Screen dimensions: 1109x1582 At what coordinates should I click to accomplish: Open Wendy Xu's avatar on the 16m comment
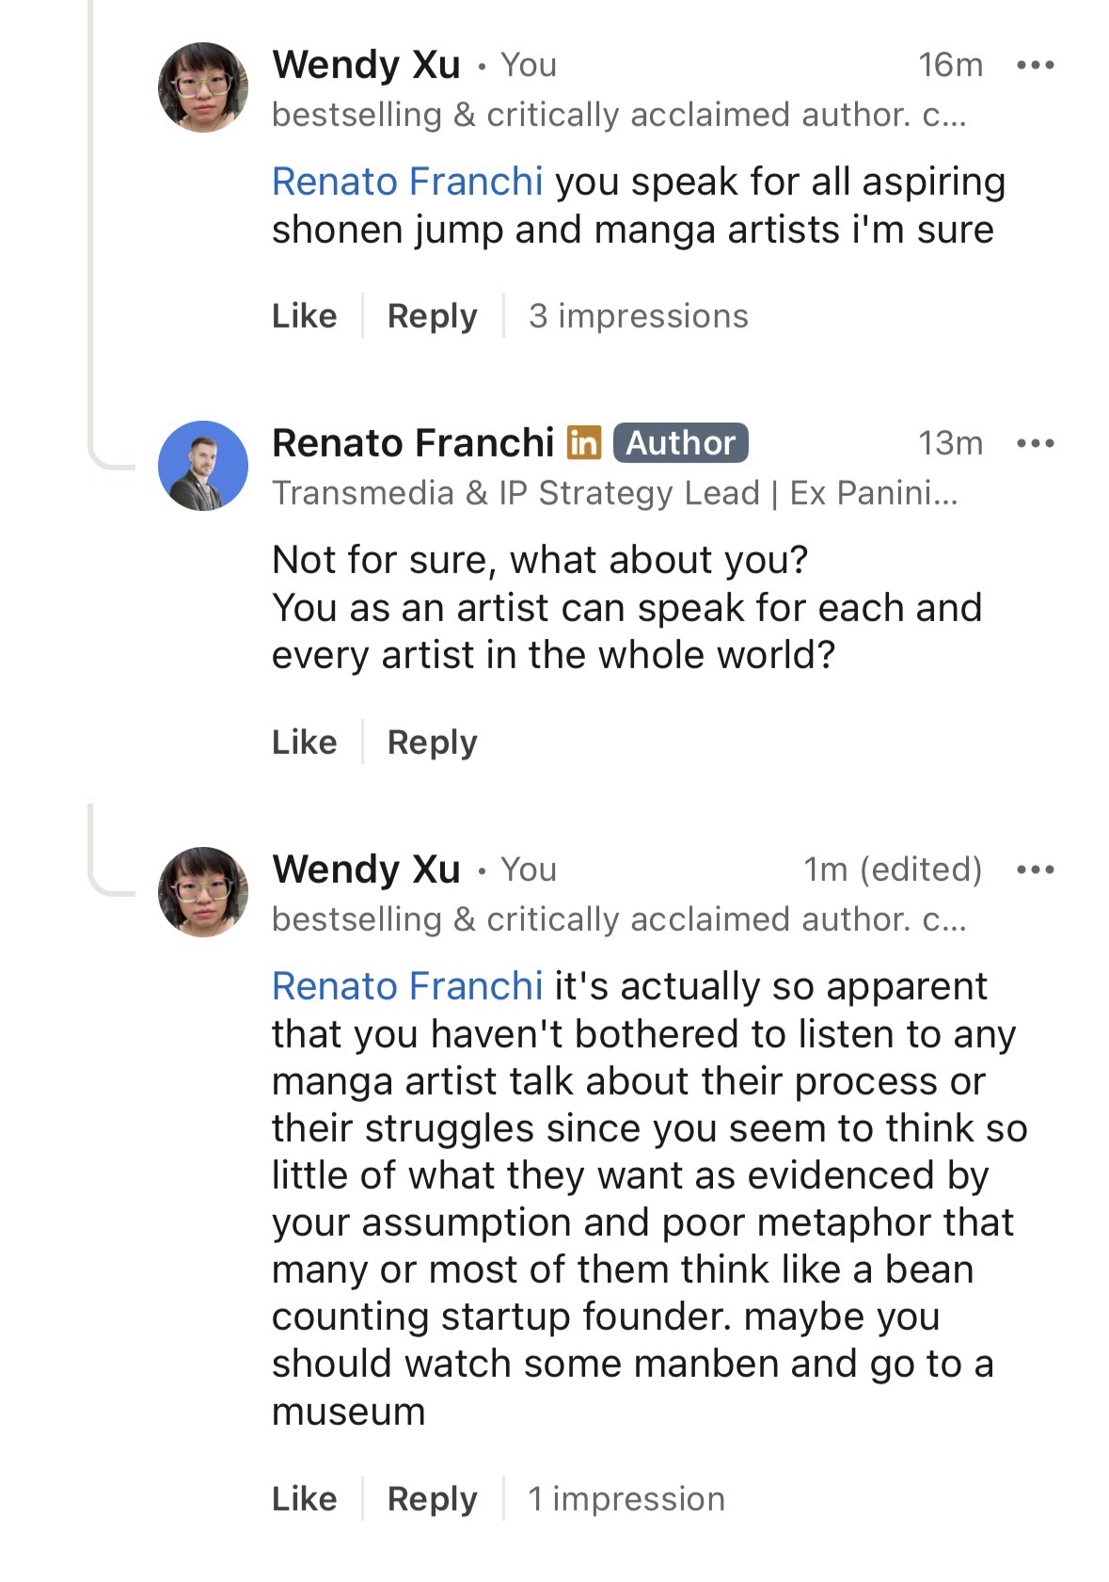pyautogui.click(x=203, y=88)
